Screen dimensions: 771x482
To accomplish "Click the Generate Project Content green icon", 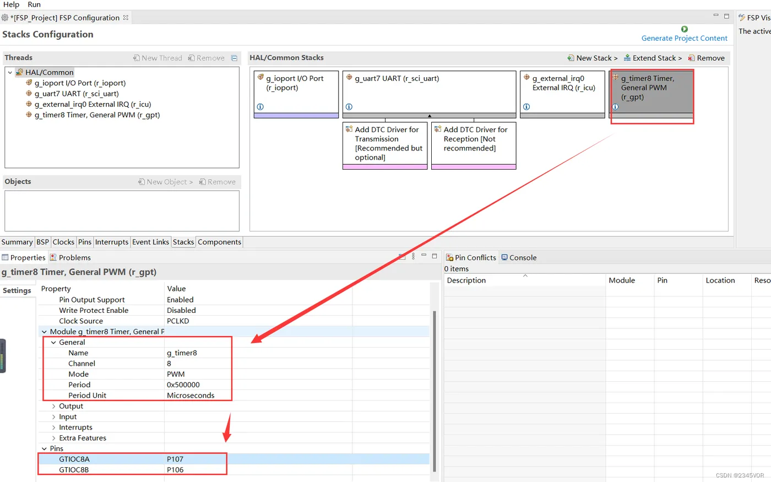I will coord(685,29).
